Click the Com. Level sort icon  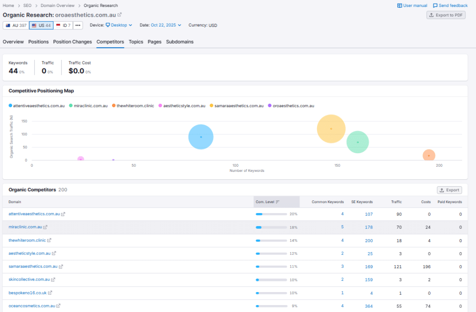click(x=278, y=202)
